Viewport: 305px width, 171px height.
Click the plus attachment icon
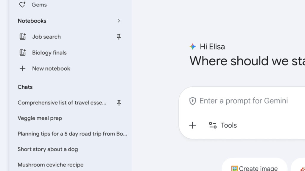coord(193,125)
